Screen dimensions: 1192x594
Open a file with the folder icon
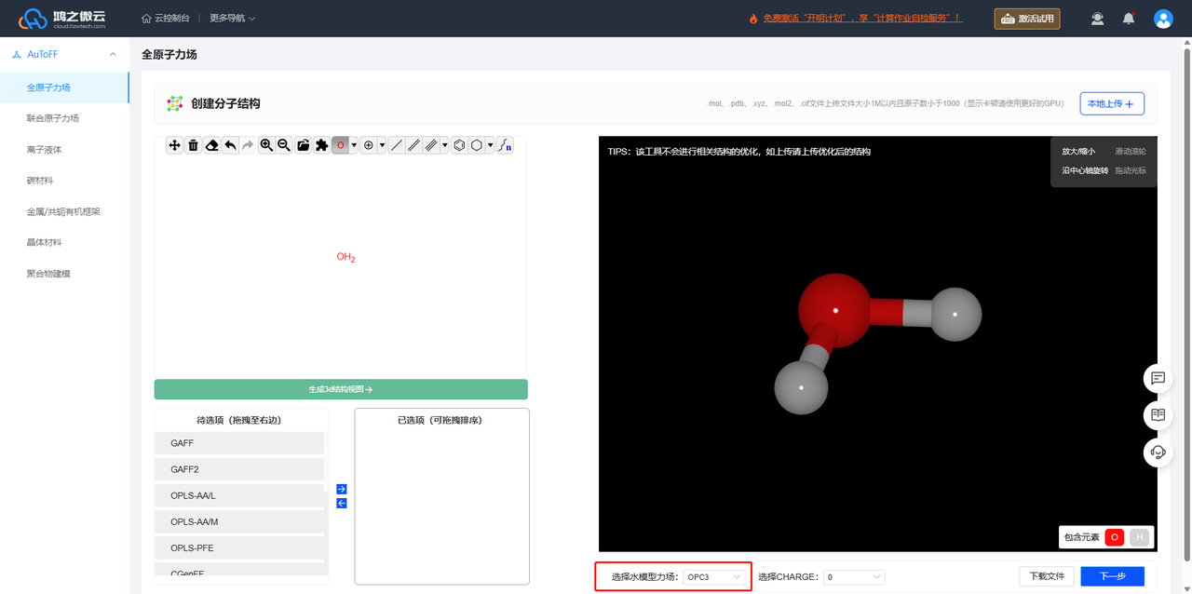[x=303, y=145]
